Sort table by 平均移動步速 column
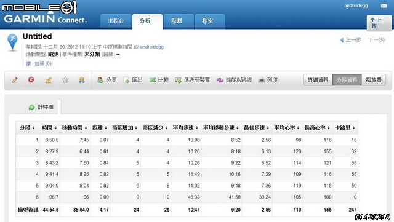The width and height of the screenshot is (394, 222). click(222, 127)
